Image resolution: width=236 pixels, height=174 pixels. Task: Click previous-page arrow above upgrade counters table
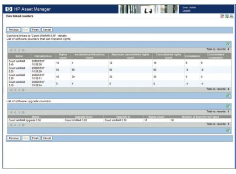point(15,112)
